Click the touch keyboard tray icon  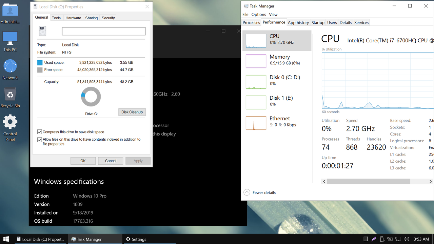366,239
